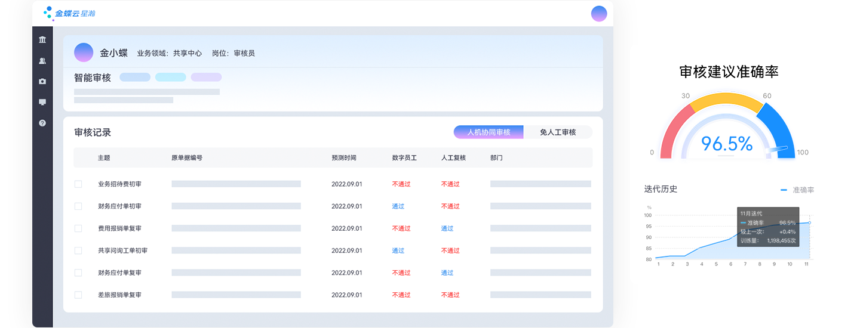Check the 业务招待费初审 row checkbox
Image resolution: width=860 pixels, height=328 pixels.
tap(78, 184)
